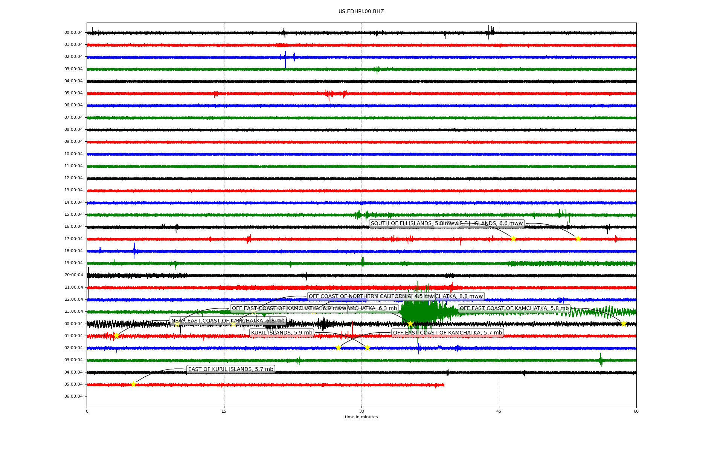Click the star marker for East of Kuril Islands event
Image resolution: width=723 pixels, height=451 pixels.
(x=133, y=384)
